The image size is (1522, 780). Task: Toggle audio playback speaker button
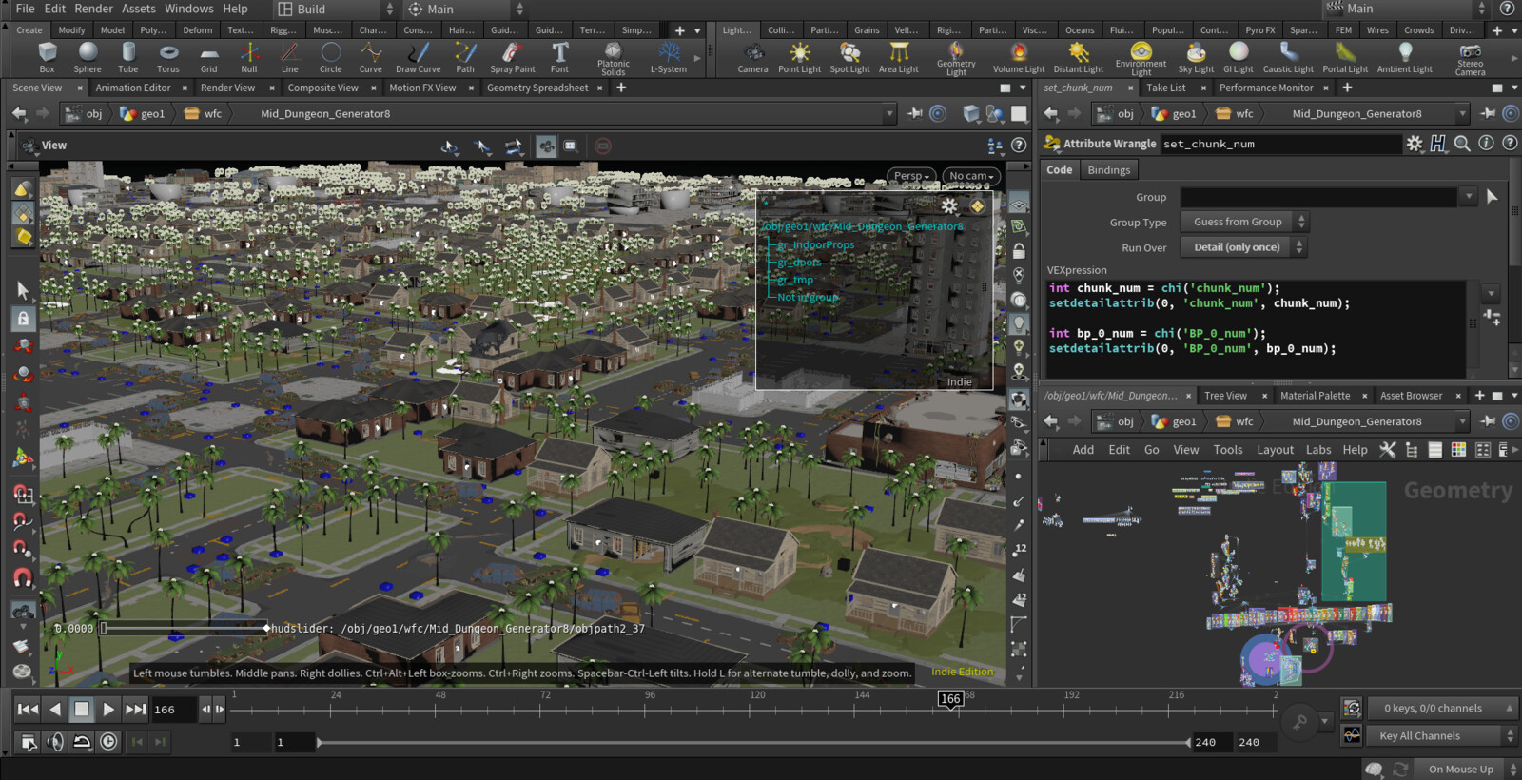click(55, 742)
